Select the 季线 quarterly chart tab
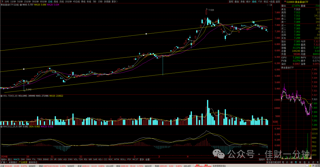The height and width of the screenshot is (167, 320). [83, 2]
